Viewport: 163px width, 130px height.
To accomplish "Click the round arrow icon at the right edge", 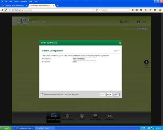I will (x=146, y=62).
